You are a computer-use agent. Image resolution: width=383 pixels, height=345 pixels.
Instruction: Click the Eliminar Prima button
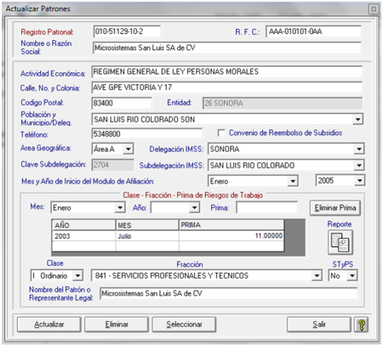pos(335,208)
